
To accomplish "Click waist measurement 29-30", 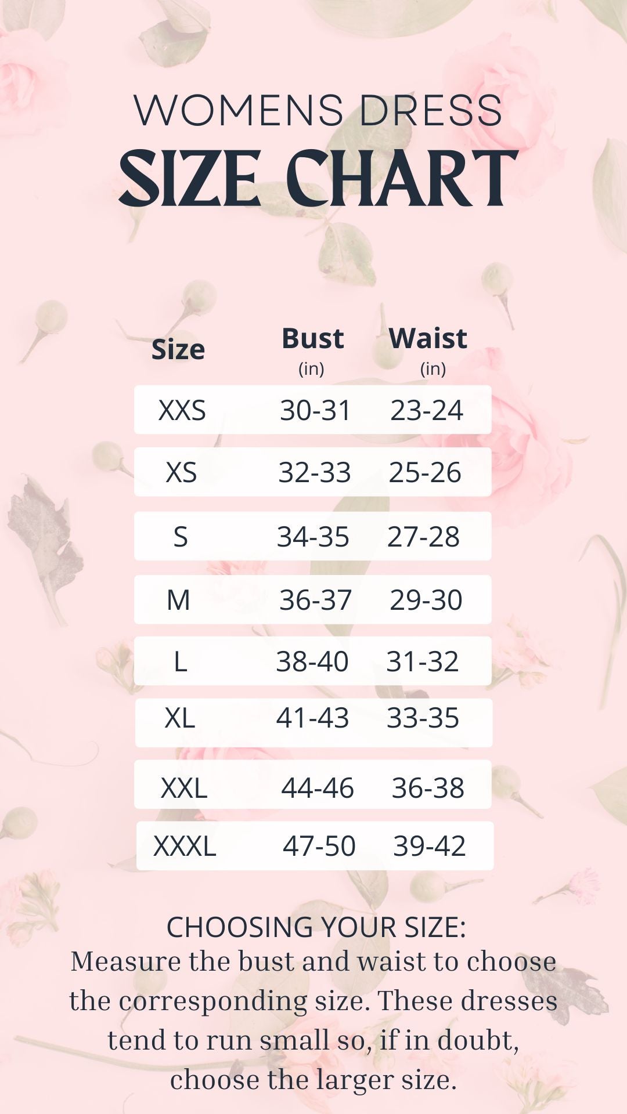I will [426, 600].
